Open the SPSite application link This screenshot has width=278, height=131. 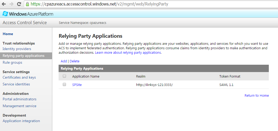tap(77, 85)
